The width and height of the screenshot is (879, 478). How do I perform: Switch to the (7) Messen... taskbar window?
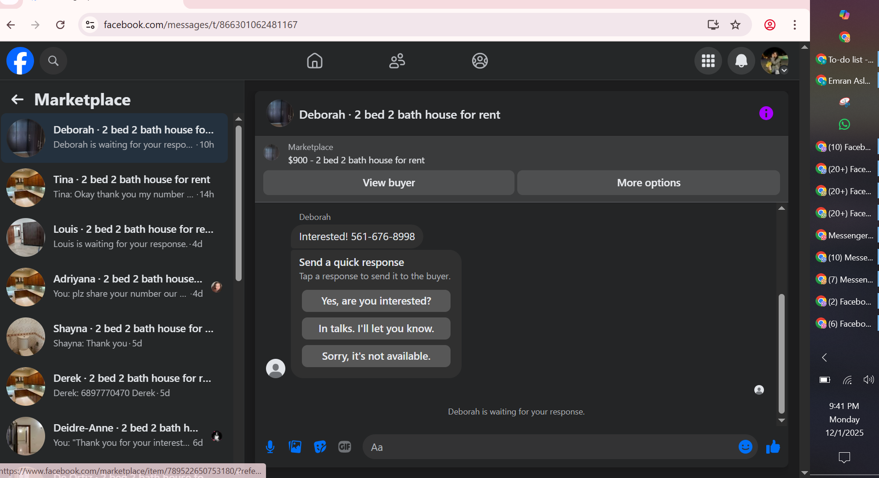tap(845, 279)
